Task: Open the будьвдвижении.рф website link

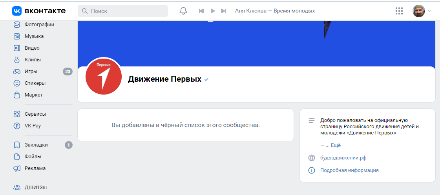Action: (343, 158)
